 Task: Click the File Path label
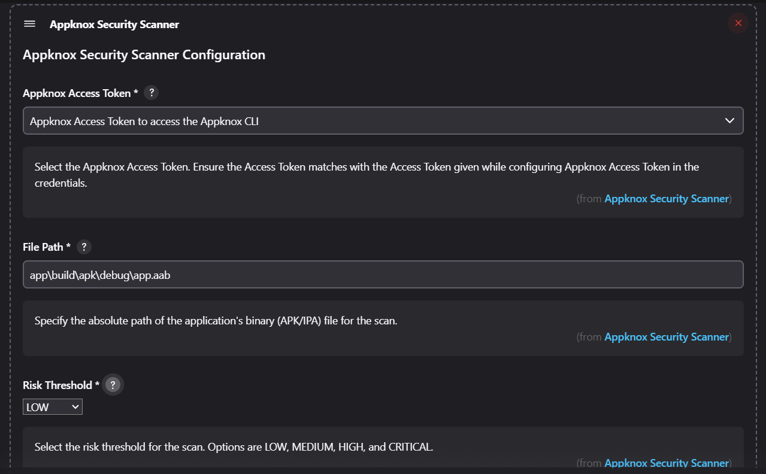point(47,247)
